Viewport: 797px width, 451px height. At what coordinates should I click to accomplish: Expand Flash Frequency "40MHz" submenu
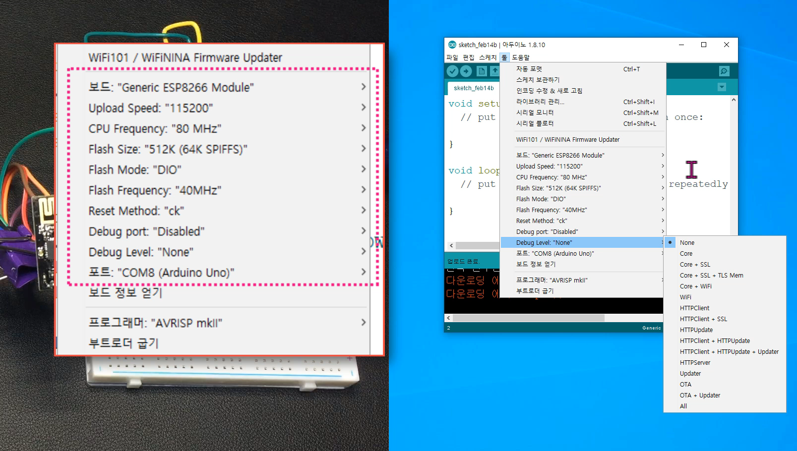pyautogui.click(x=583, y=210)
